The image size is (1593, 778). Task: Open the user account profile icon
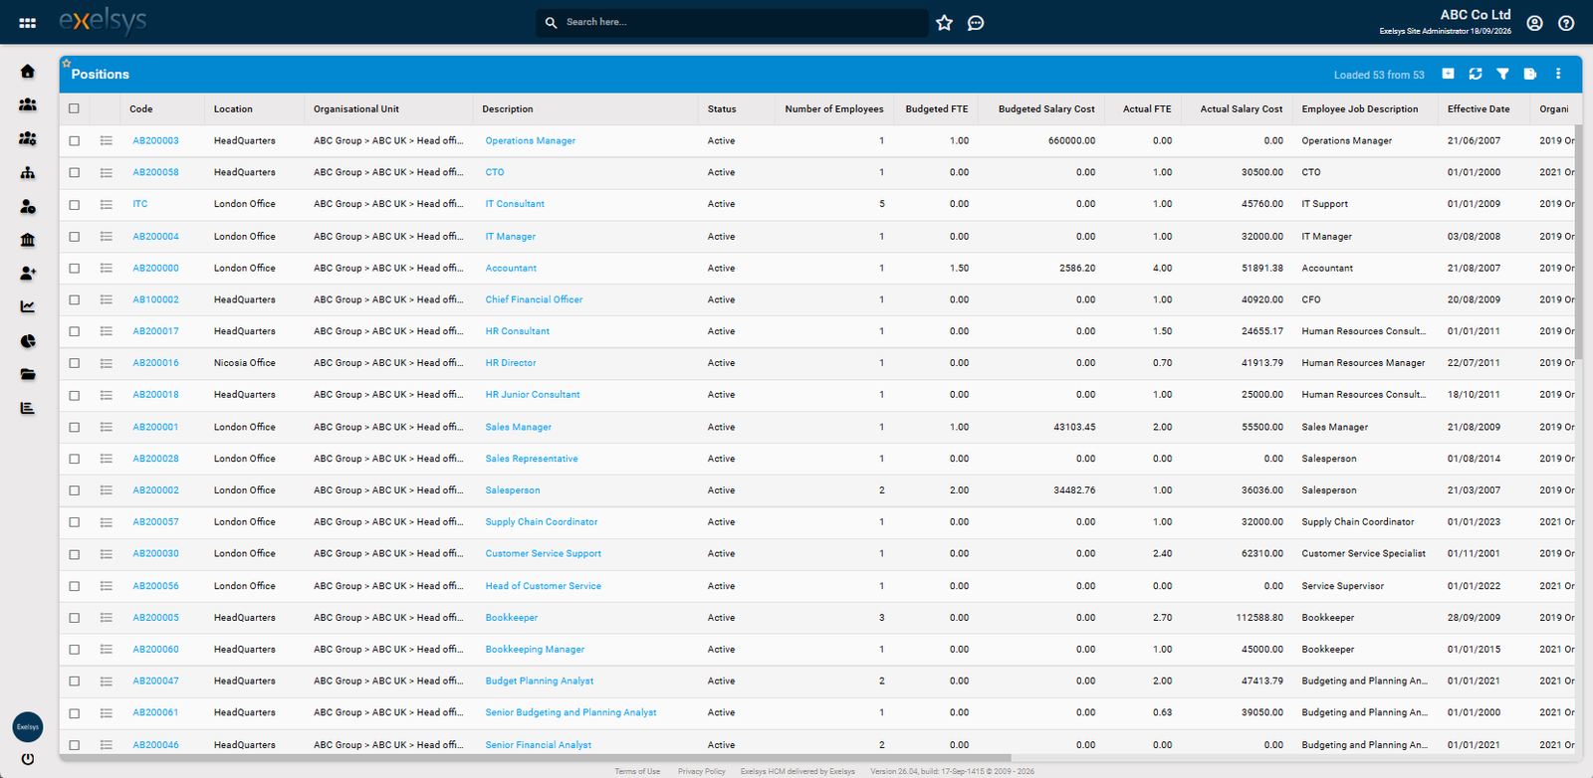point(1534,23)
